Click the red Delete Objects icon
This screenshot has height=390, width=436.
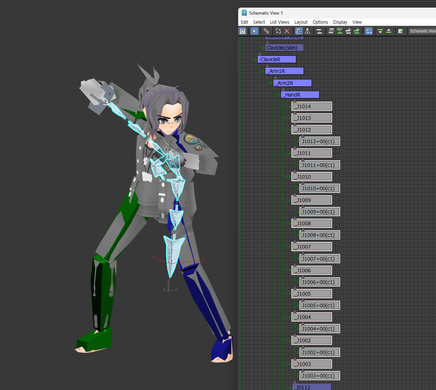pos(287,31)
